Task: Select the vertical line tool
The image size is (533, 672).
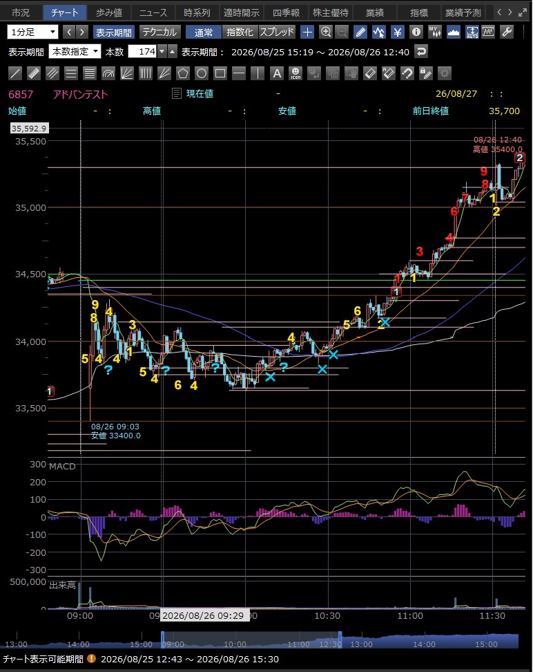Action: [x=258, y=73]
